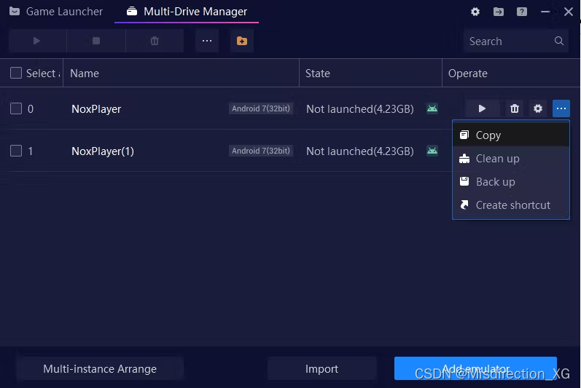
Task: Click Android 7(32bit) tag for NoxPlayer(1)
Action: click(x=261, y=151)
